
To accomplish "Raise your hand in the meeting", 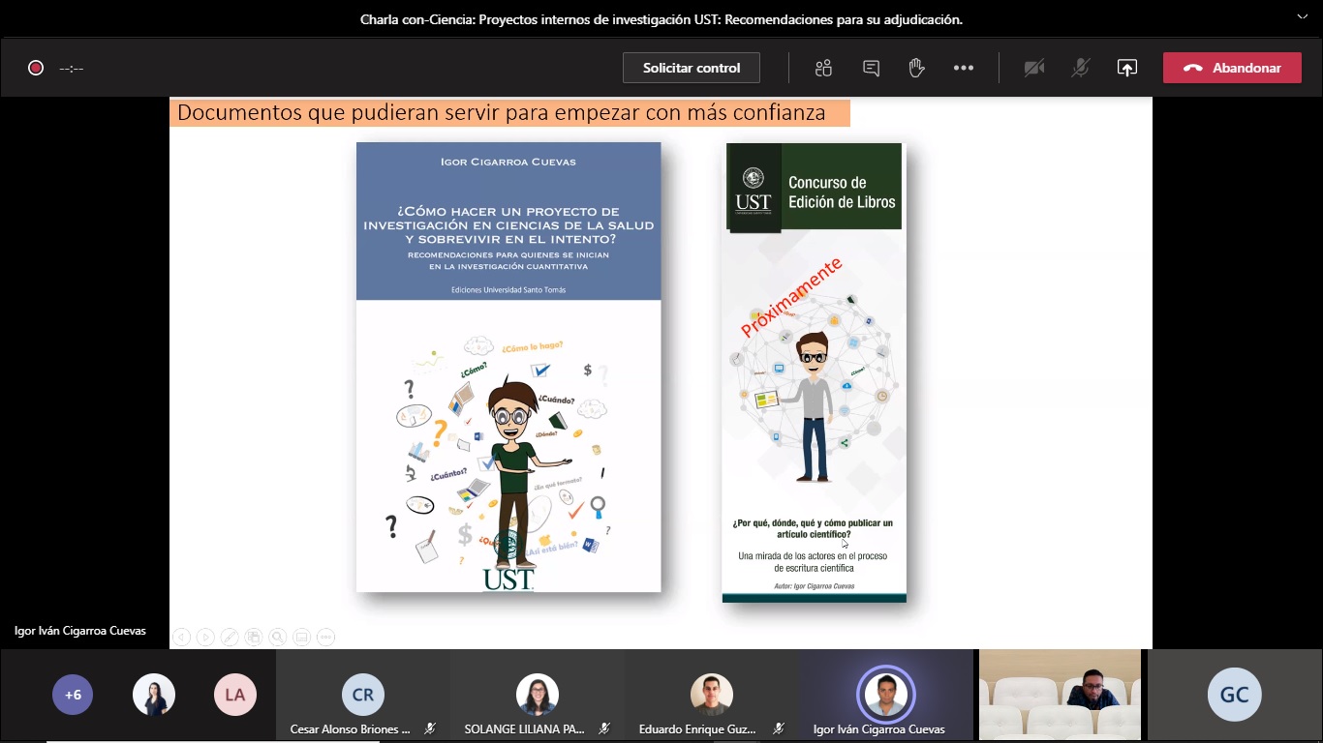I will click(x=916, y=68).
